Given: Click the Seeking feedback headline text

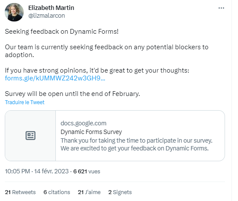Looking at the screenshot, I should point(61,32).
